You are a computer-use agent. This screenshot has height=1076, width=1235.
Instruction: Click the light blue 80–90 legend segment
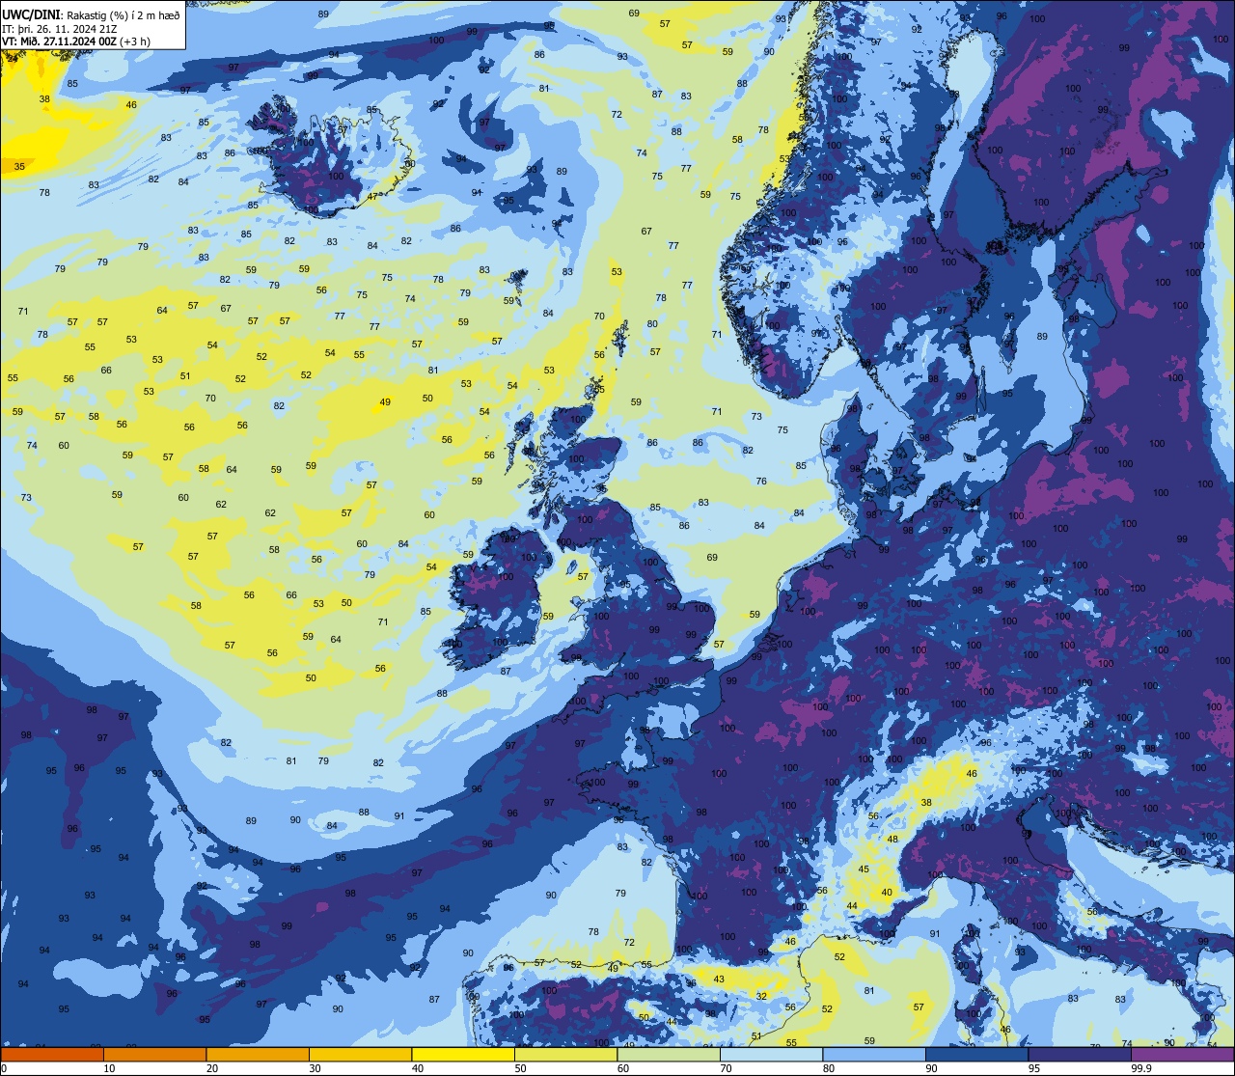point(874,1054)
